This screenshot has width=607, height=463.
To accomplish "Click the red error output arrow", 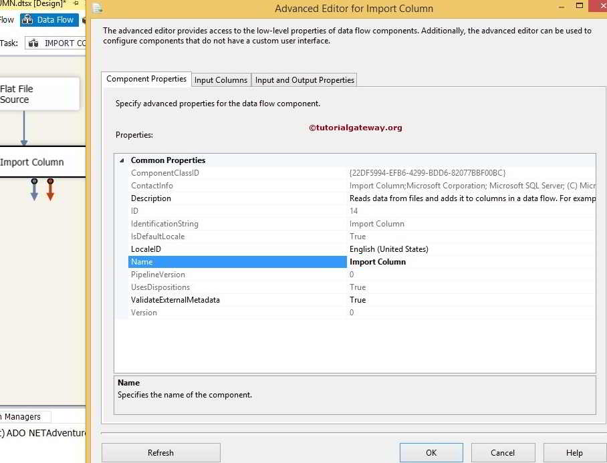I will (49, 190).
